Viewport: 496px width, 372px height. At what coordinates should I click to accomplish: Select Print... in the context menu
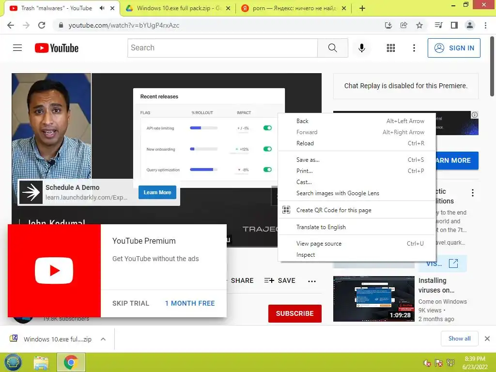357,171
